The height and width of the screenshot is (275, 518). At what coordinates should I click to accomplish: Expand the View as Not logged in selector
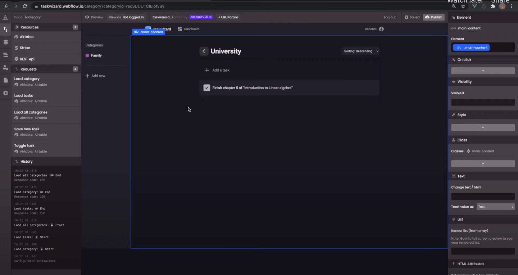pos(127,17)
